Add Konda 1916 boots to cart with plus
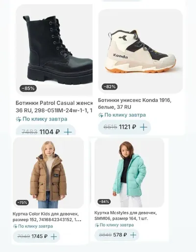196x252 pixels. pos(144,127)
